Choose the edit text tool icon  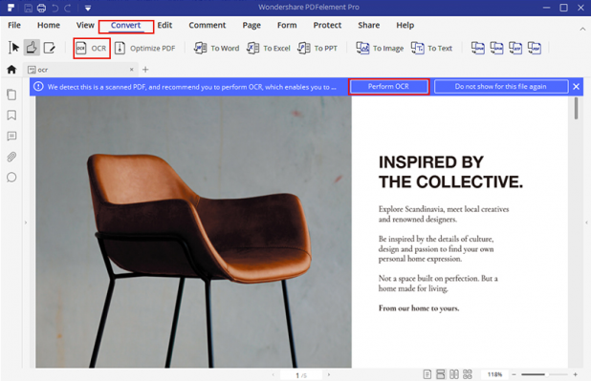point(50,48)
